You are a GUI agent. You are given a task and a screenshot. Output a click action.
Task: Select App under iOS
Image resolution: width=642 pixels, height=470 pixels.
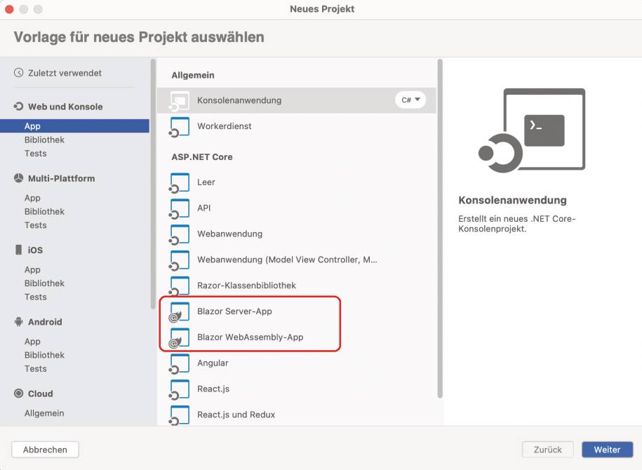32,270
